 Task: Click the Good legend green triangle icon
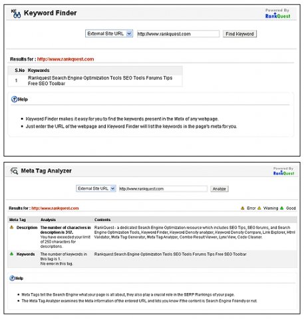pyautogui.click(x=282, y=208)
